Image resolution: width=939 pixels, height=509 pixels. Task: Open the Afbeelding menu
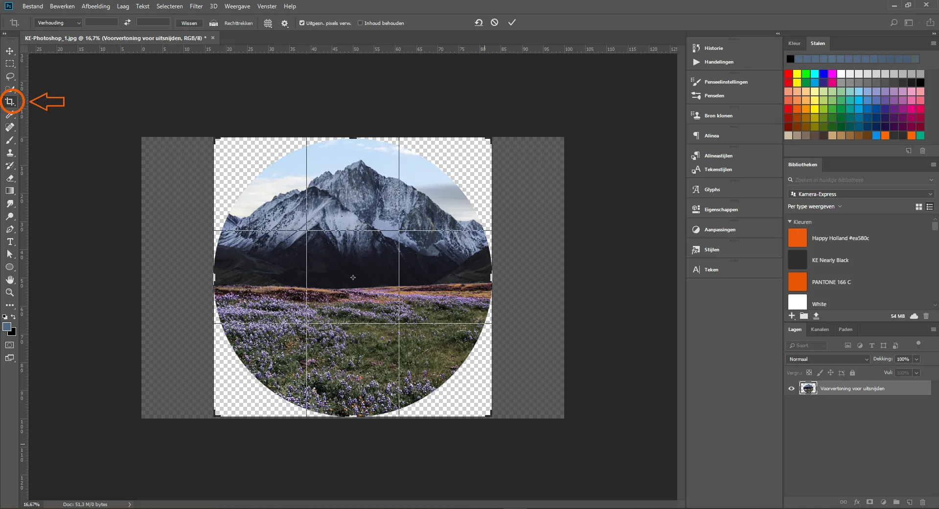[96, 6]
